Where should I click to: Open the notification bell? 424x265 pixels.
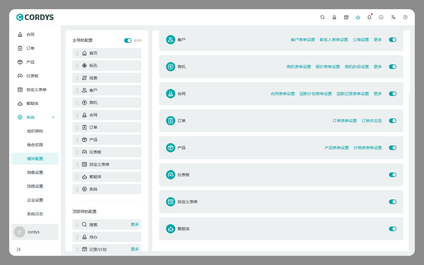click(x=369, y=17)
